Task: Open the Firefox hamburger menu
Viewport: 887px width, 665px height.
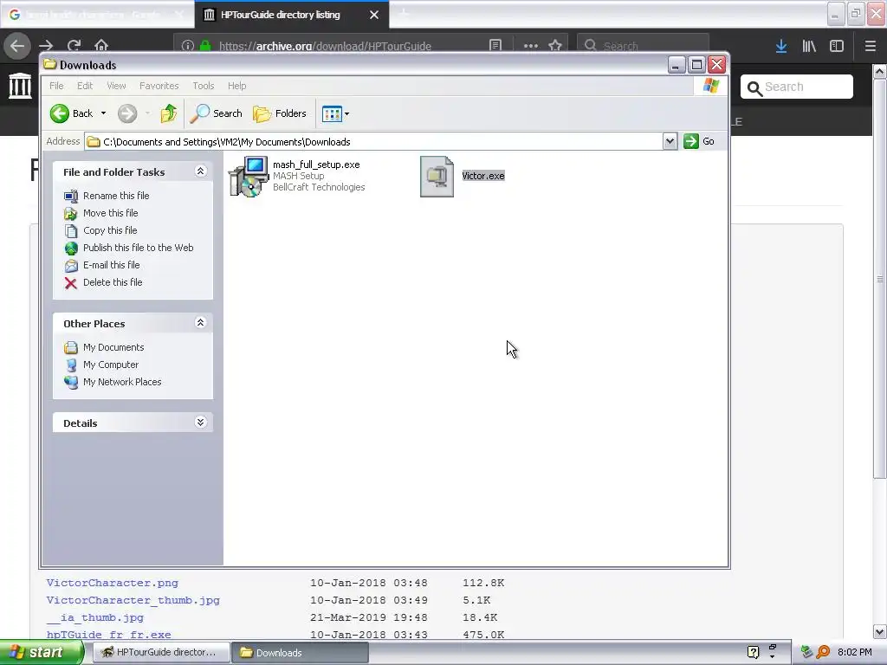Action: point(871,46)
